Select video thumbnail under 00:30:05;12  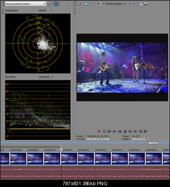(x=86, y=159)
